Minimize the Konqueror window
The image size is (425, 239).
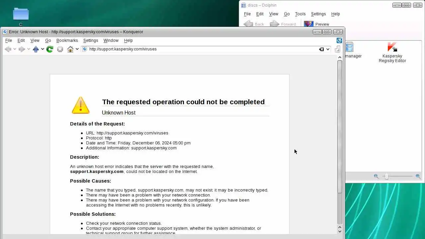317,32
